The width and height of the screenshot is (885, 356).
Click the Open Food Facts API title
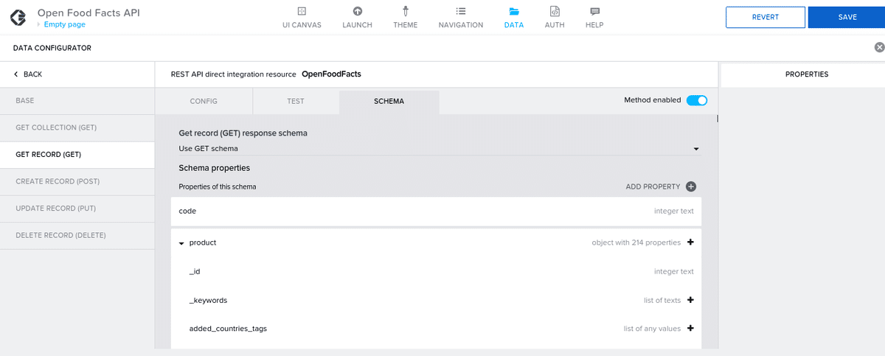tap(88, 13)
